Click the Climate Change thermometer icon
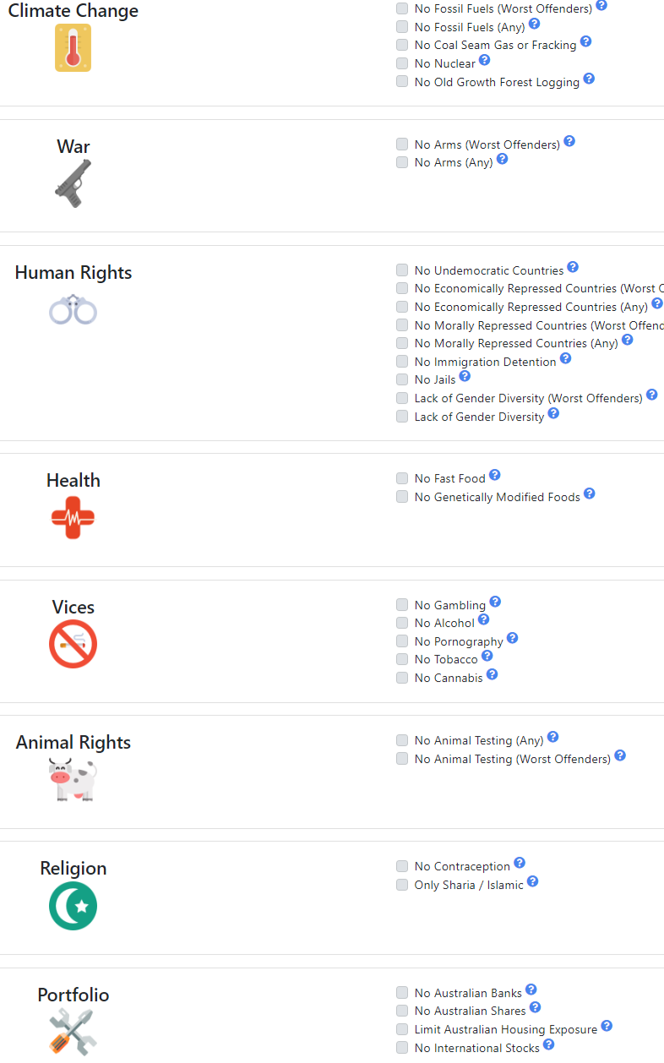664x1063 pixels. coord(73,47)
